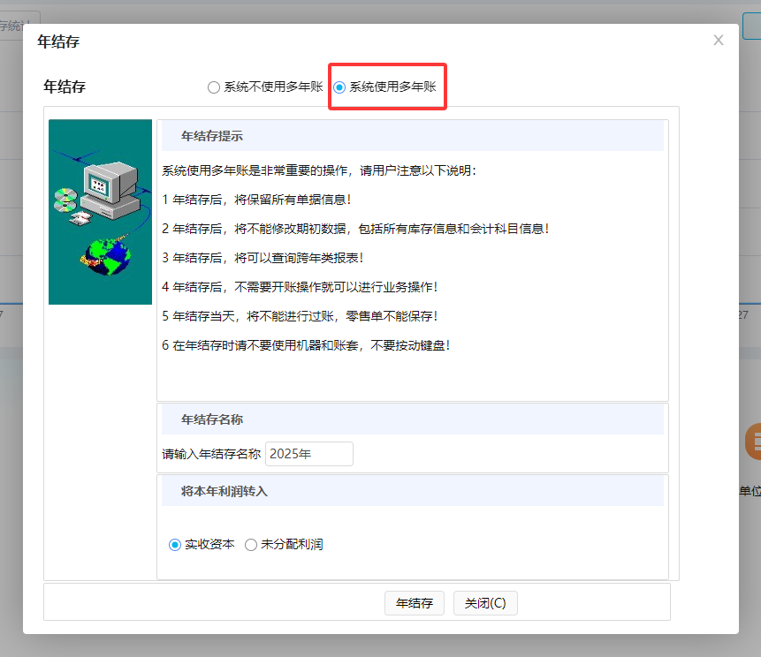
Task: Choose 未分配利润 for profit transfer
Action: [250, 545]
